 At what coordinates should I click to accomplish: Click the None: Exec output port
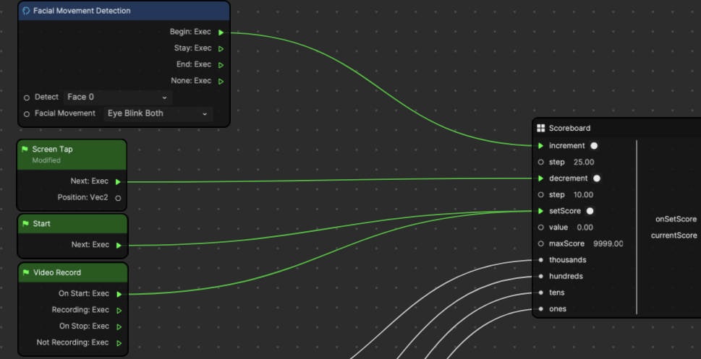tap(221, 82)
